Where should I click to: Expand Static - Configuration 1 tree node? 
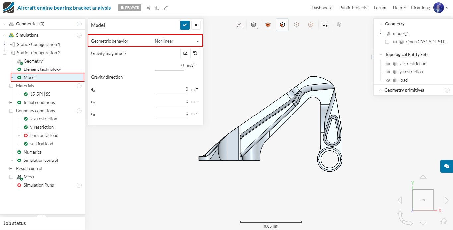(5, 45)
